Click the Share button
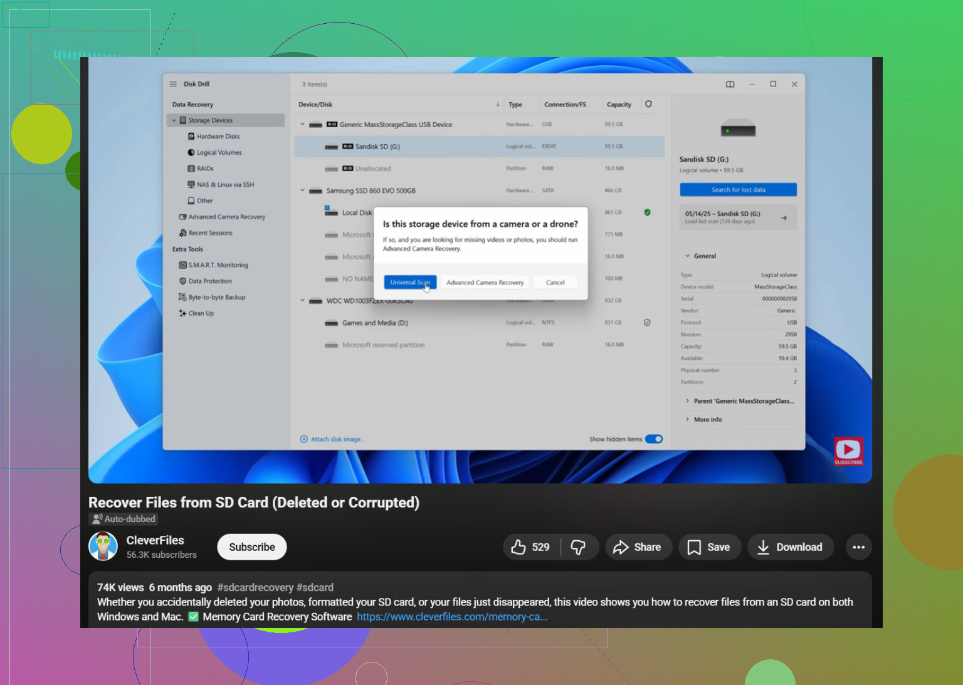The width and height of the screenshot is (963, 685). pos(638,547)
